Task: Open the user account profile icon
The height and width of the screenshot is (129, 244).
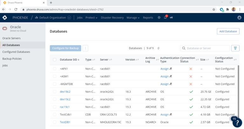Action: coord(239,18)
